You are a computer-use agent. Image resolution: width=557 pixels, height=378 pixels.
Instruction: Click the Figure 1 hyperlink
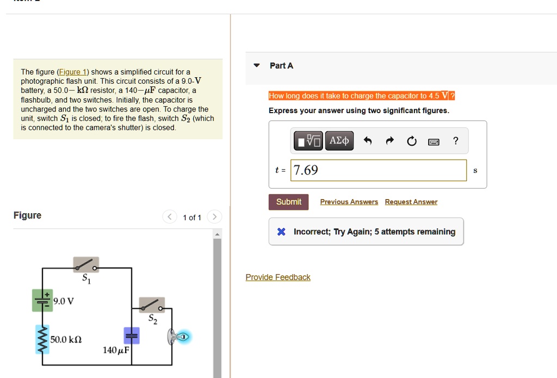pyautogui.click(x=72, y=71)
